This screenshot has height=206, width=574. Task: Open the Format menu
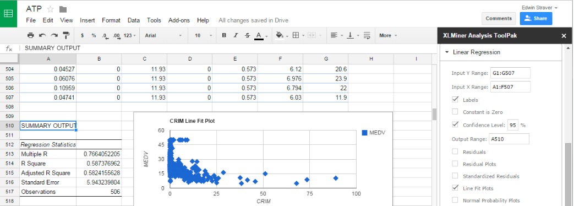click(x=111, y=20)
